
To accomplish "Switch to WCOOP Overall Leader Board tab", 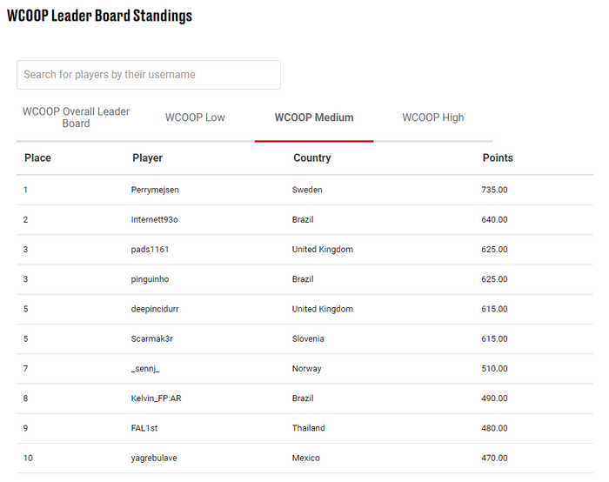I will coord(77,117).
